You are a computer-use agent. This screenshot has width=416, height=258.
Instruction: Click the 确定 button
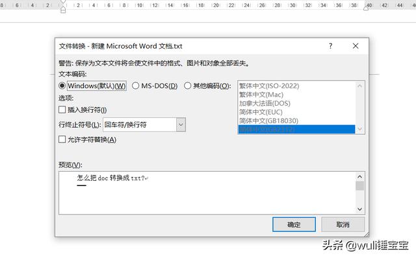click(x=294, y=224)
